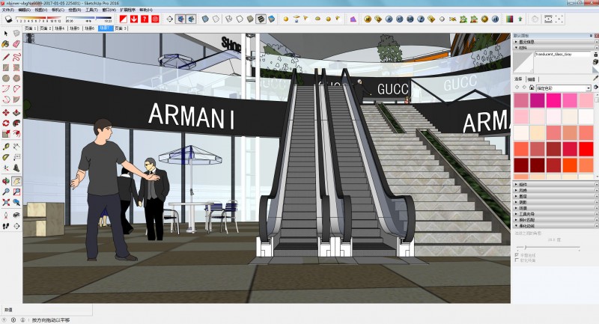The height and width of the screenshot is (324, 599).
Task: Switch to Monochrome face style
Action: click(x=272, y=19)
